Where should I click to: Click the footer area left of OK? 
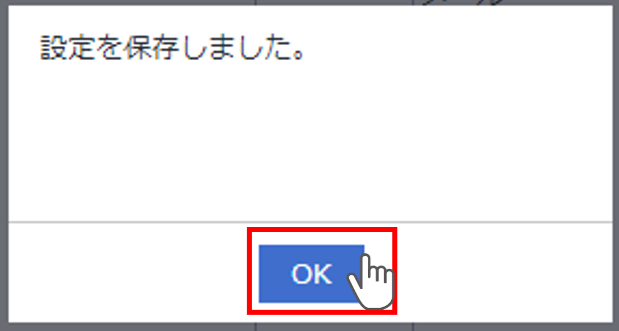127,273
